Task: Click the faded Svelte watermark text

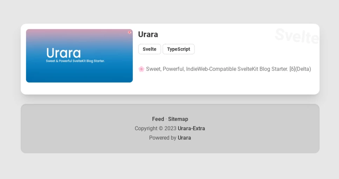Action: pos(297,36)
